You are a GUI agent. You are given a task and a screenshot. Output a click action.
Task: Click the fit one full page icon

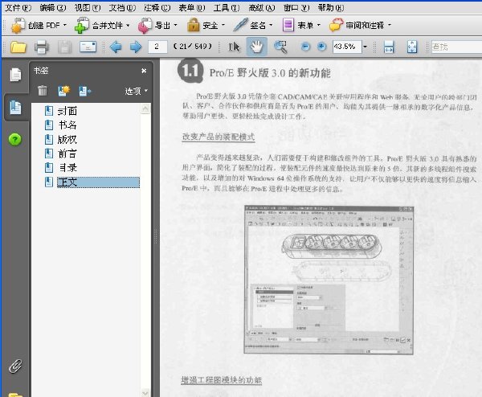pyautogui.click(x=412, y=47)
